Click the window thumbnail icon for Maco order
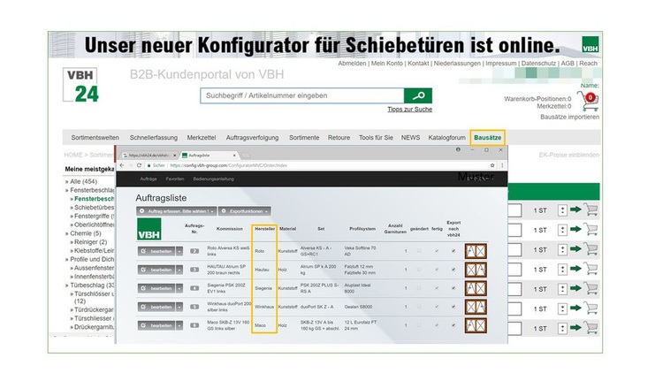 click(476, 325)
